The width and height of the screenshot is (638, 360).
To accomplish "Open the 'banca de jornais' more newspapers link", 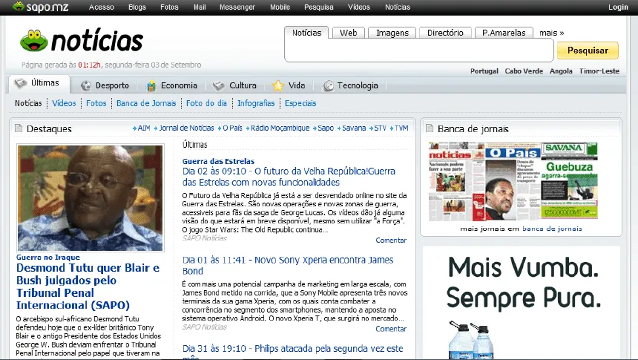I will (x=552, y=229).
